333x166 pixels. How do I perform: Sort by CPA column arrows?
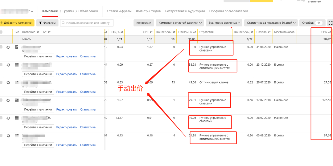coord(329,32)
